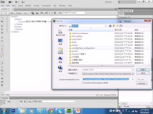
Task: Open Google Chrome from the taskbar
Action: pyautogui.click(x=50, y=111)
